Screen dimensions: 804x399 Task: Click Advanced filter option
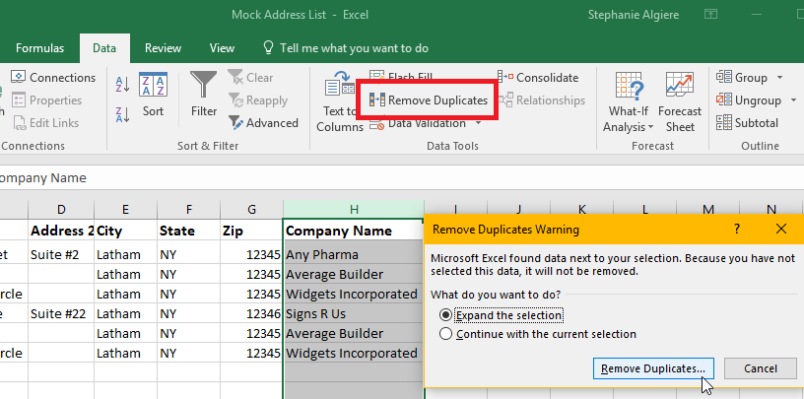point(263,123)
